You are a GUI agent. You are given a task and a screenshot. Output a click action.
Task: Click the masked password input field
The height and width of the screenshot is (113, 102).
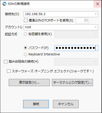76,48
